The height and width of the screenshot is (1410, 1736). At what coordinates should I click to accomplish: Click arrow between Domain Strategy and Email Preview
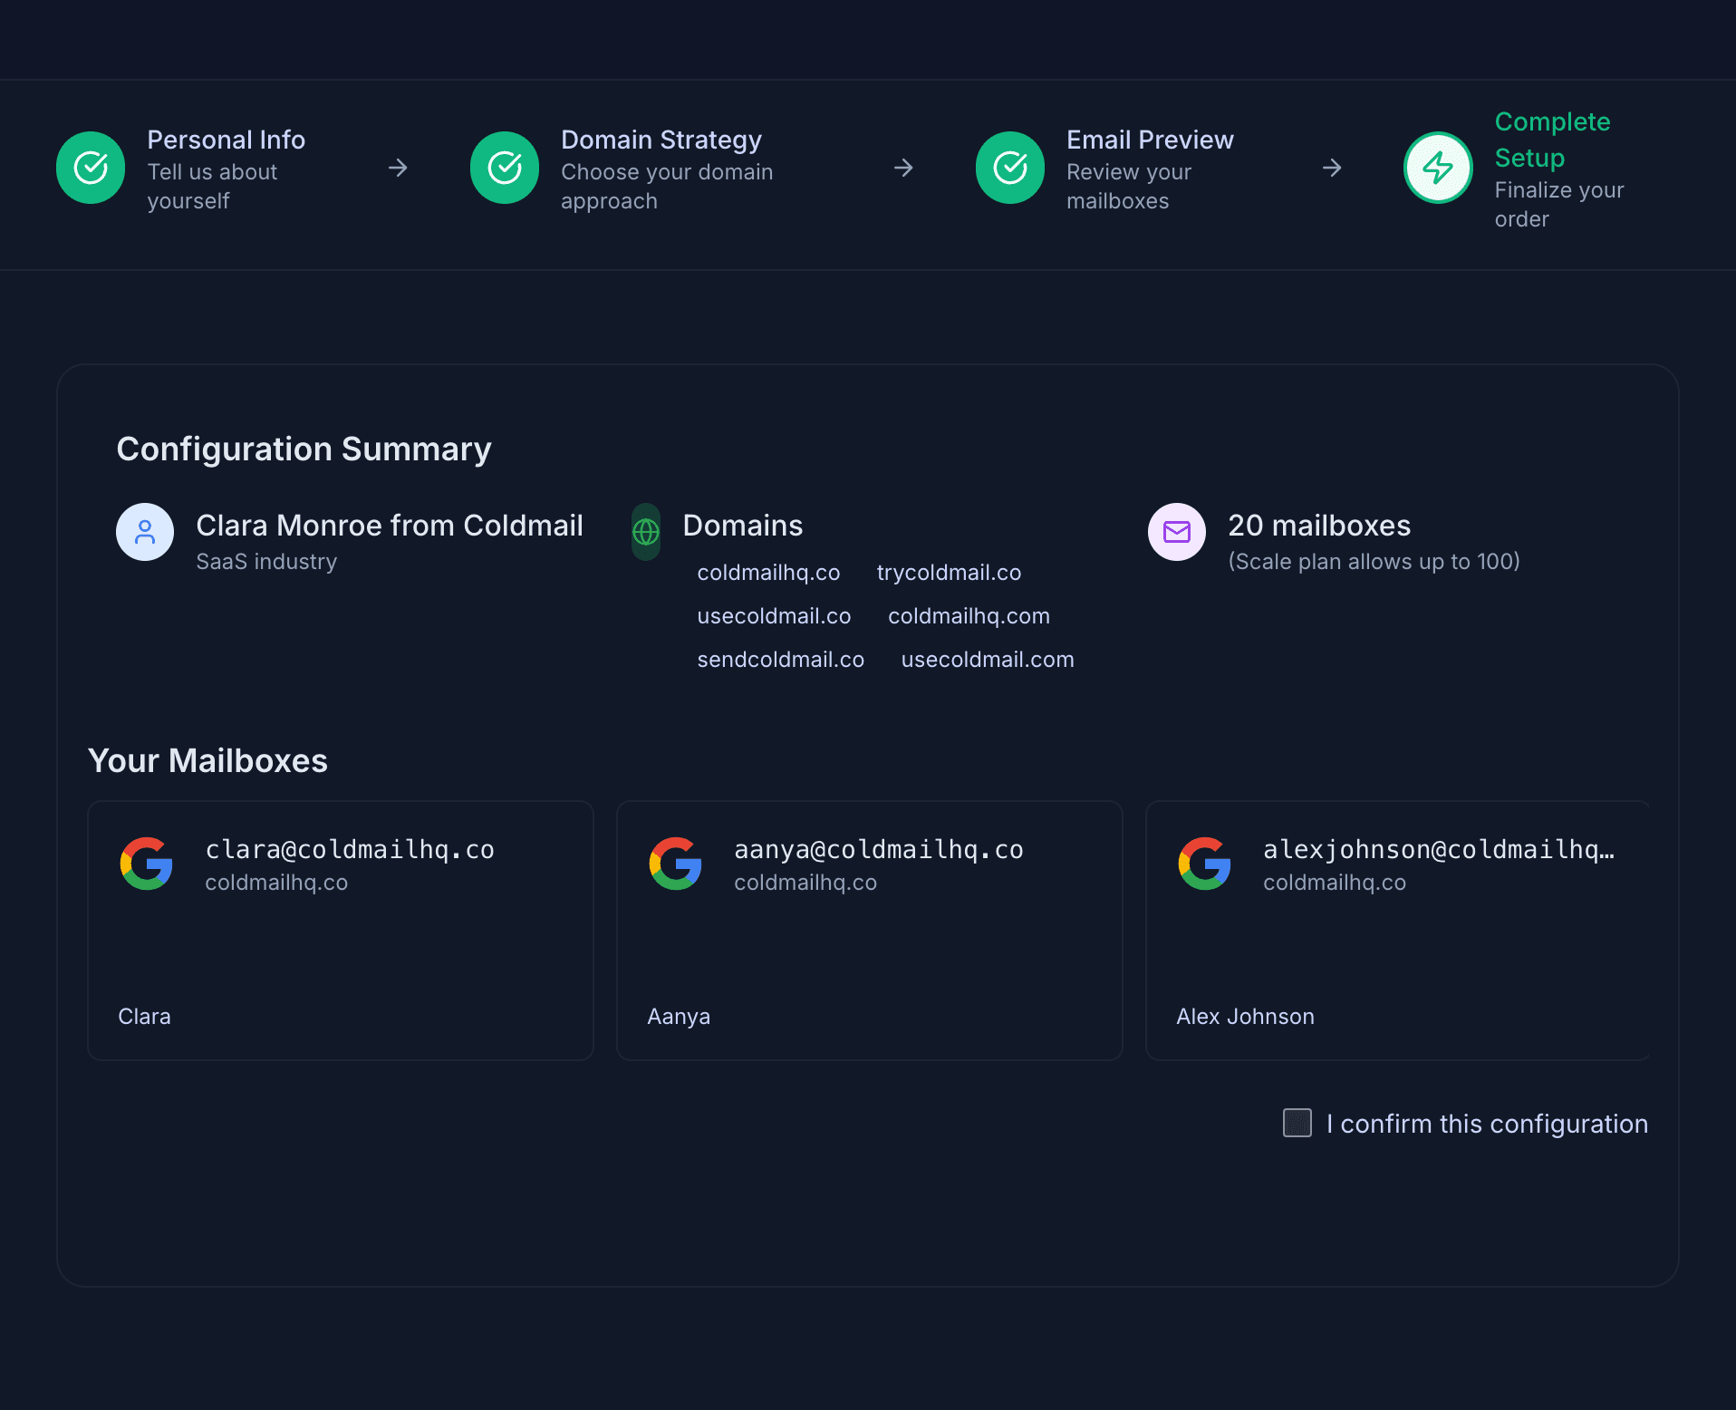pyautogui.click(x=903, y=168)
